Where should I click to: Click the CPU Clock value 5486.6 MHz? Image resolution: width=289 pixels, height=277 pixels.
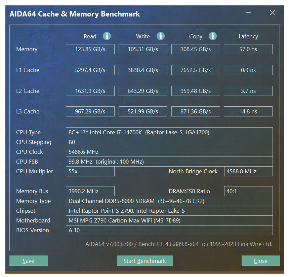[x=169, y=152]
